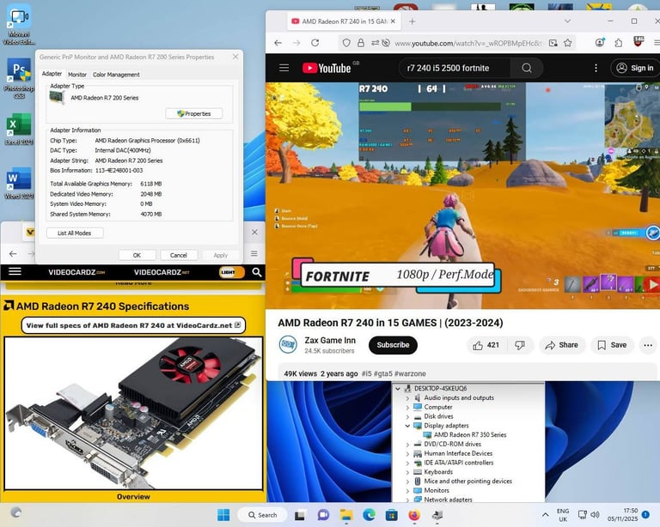Viewport: 660px width, 527px height.
Task: Click the Radeon R7 240 card image
Action: click(x=133, y=413)
